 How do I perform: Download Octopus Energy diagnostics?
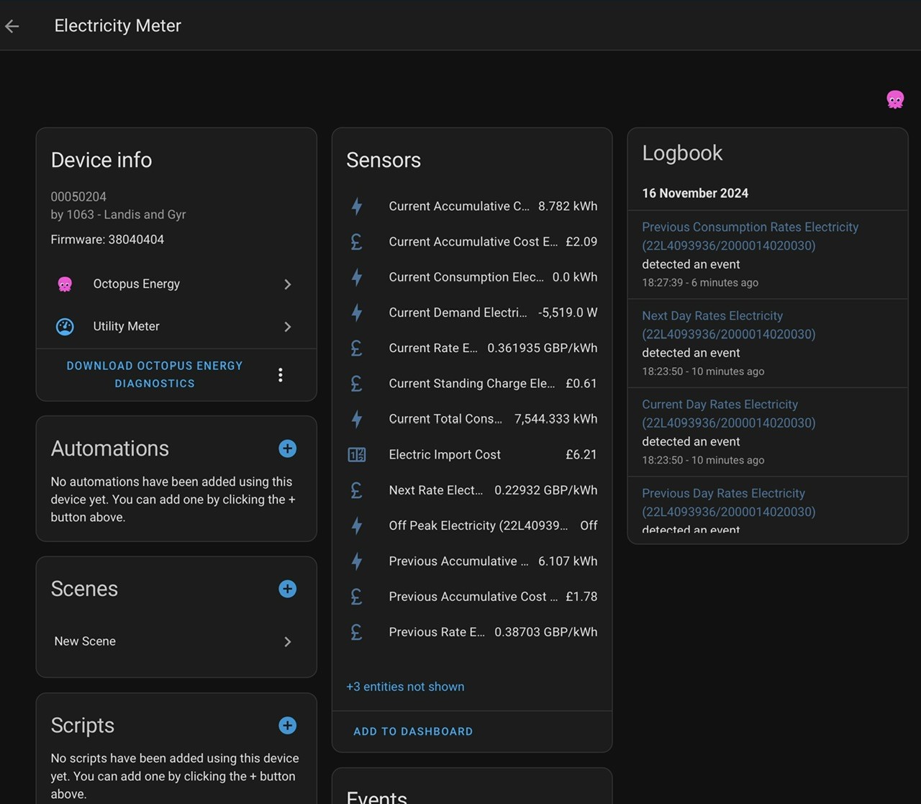pos(155,374)
